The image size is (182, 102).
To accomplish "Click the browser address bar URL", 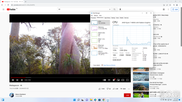I will point(24,5).
